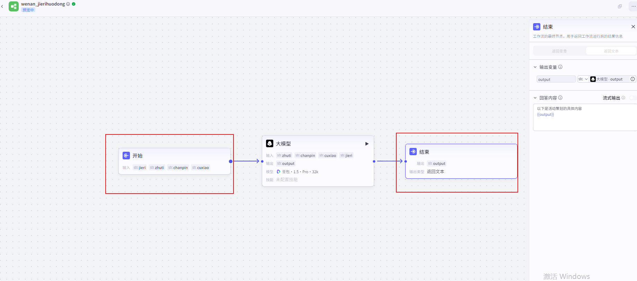Collapse the 回答内容 section

[x=535, y=98]
